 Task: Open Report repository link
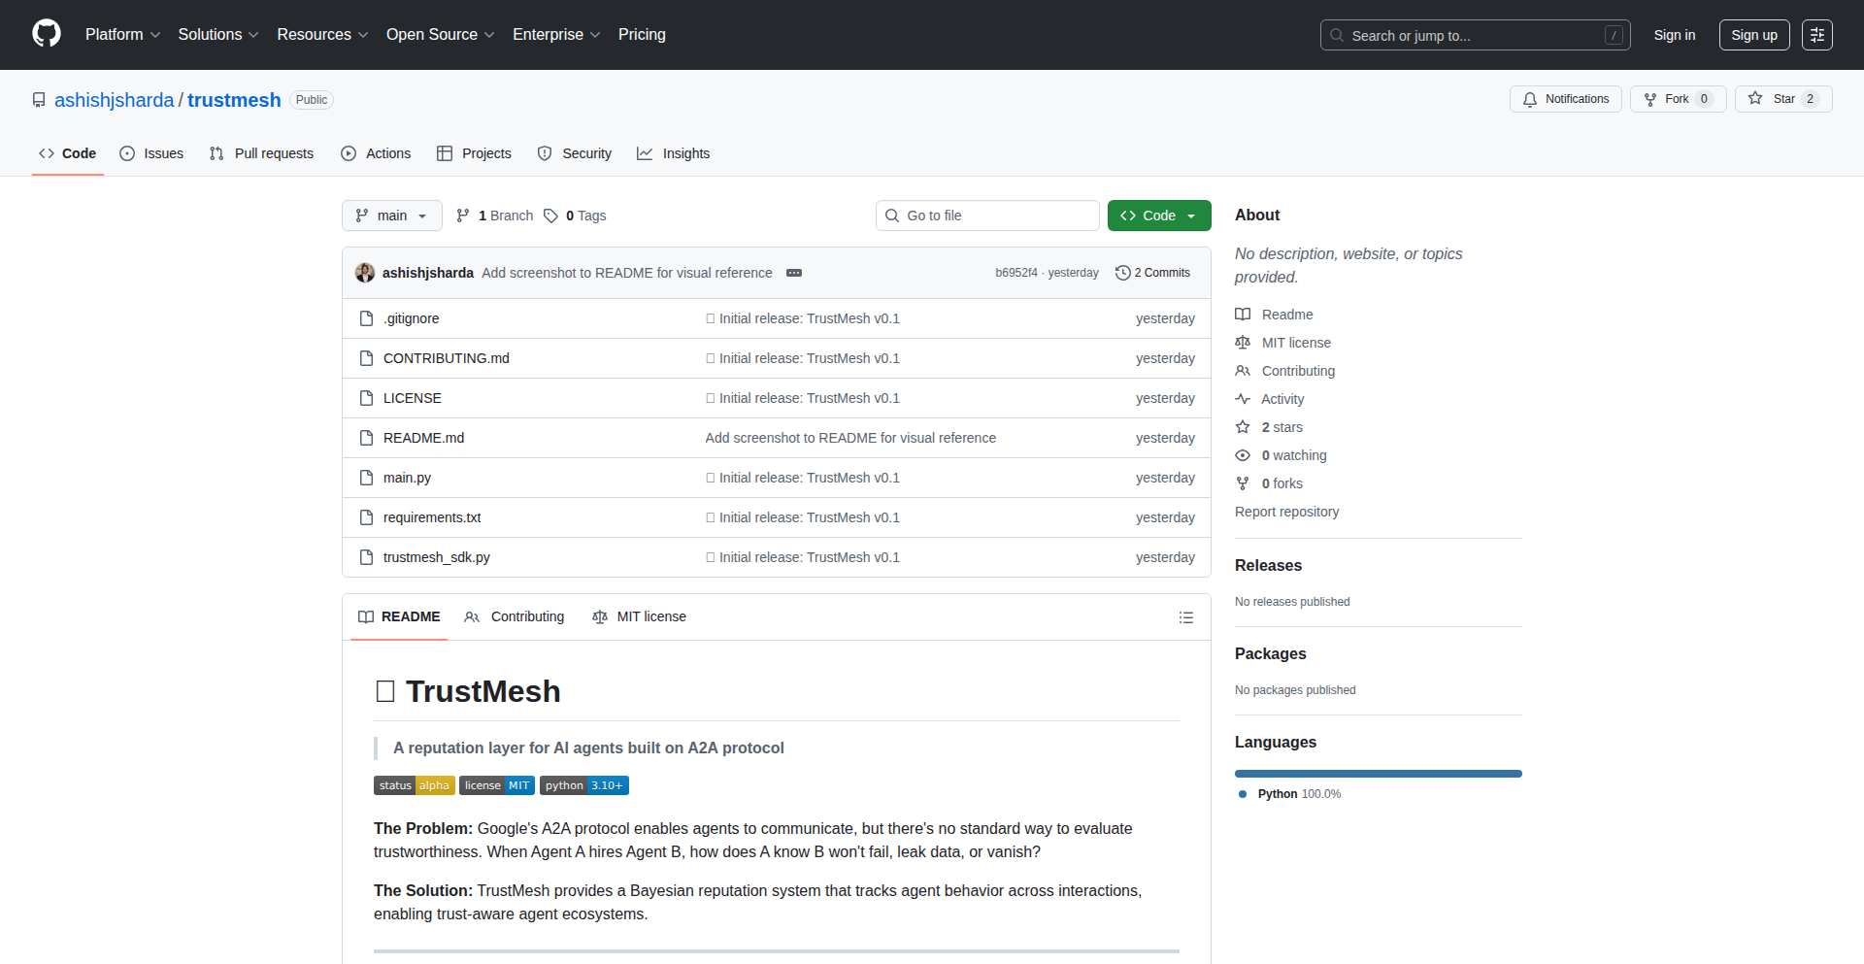pos(1286,512)
